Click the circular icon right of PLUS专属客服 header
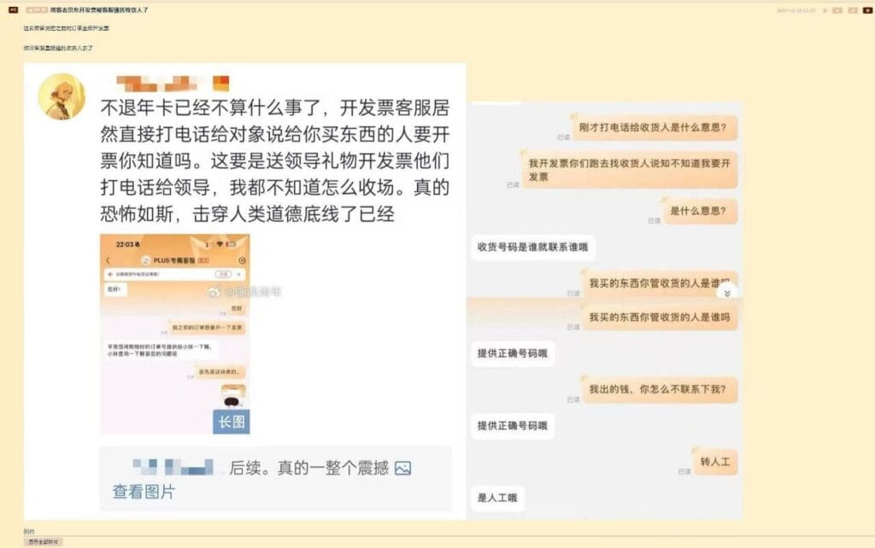This screenshot has width=875, height=548. pyautogui.click(x=242, y=259)
